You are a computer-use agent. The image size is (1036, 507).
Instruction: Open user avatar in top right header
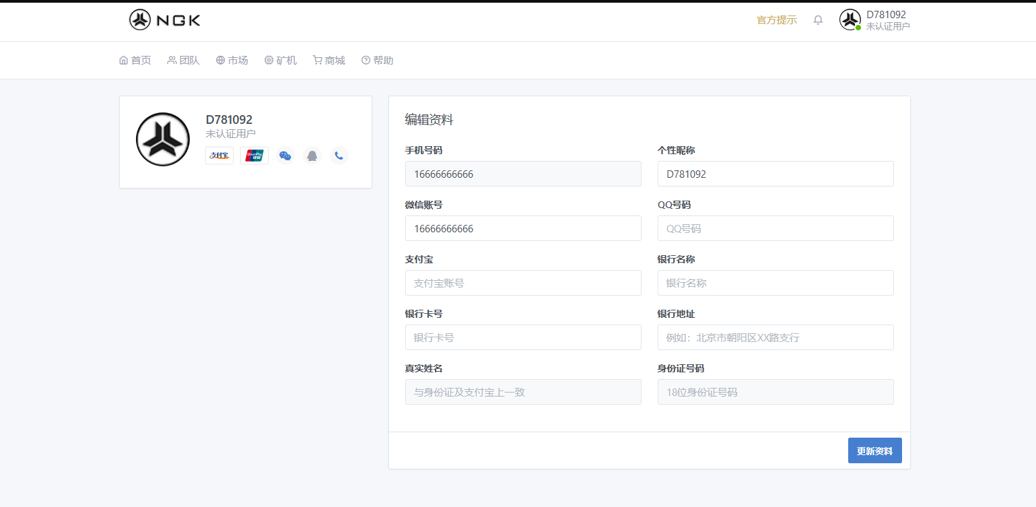[850, 20]
